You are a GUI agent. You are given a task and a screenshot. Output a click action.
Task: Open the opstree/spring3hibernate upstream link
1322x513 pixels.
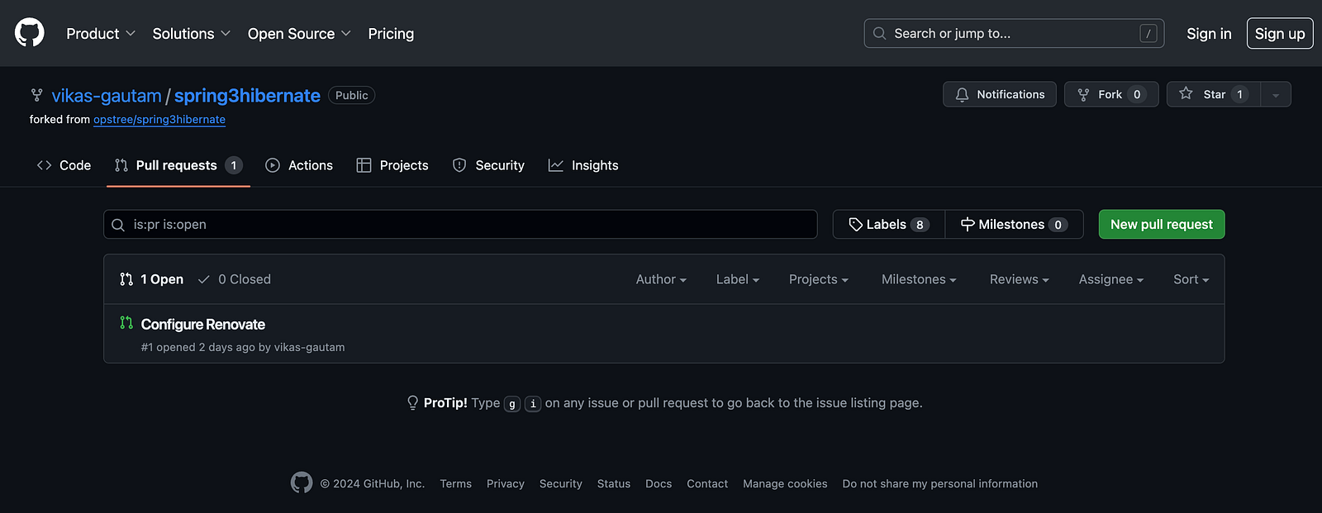point(159,120)
